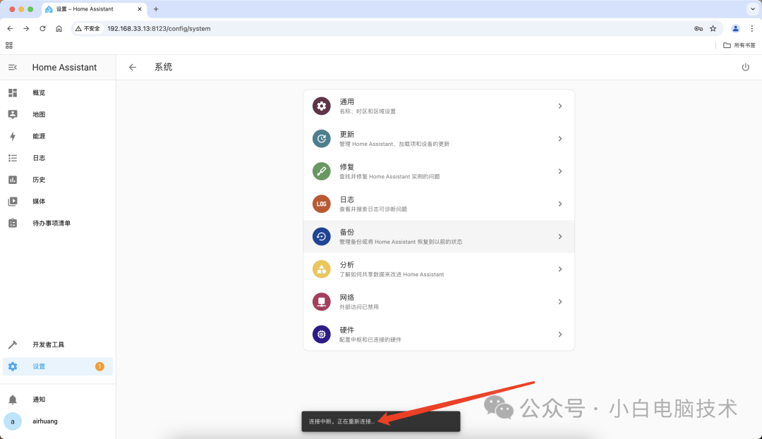
Task: Open the 历史 history chart icon
Action: tap(13, 180)
